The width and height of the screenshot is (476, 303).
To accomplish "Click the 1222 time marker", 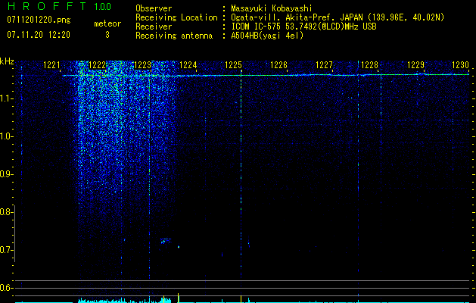I will (x=98, y=65).
